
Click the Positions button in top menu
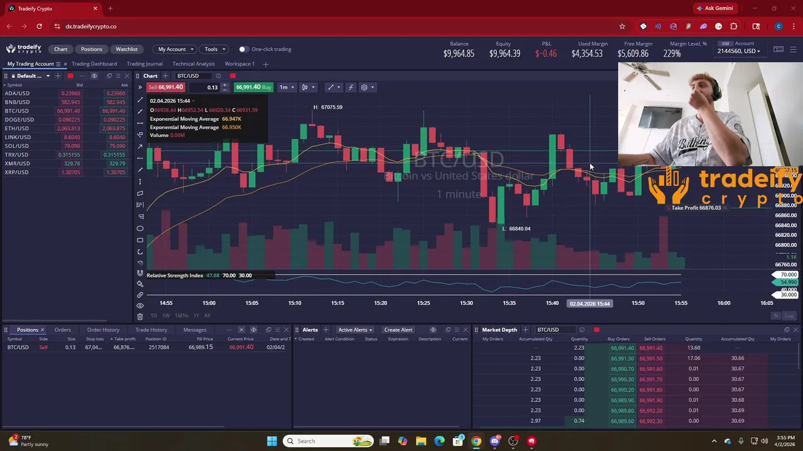tap(91, 49)
